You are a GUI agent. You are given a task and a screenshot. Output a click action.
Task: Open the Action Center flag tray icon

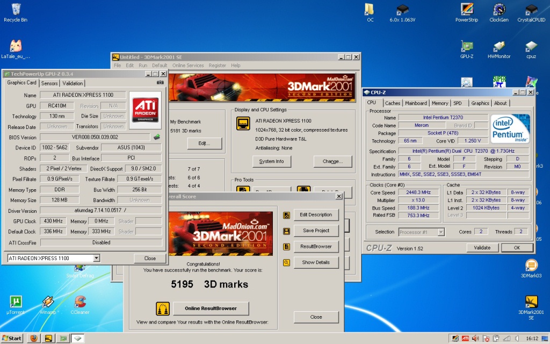click(x=486, y=339)
